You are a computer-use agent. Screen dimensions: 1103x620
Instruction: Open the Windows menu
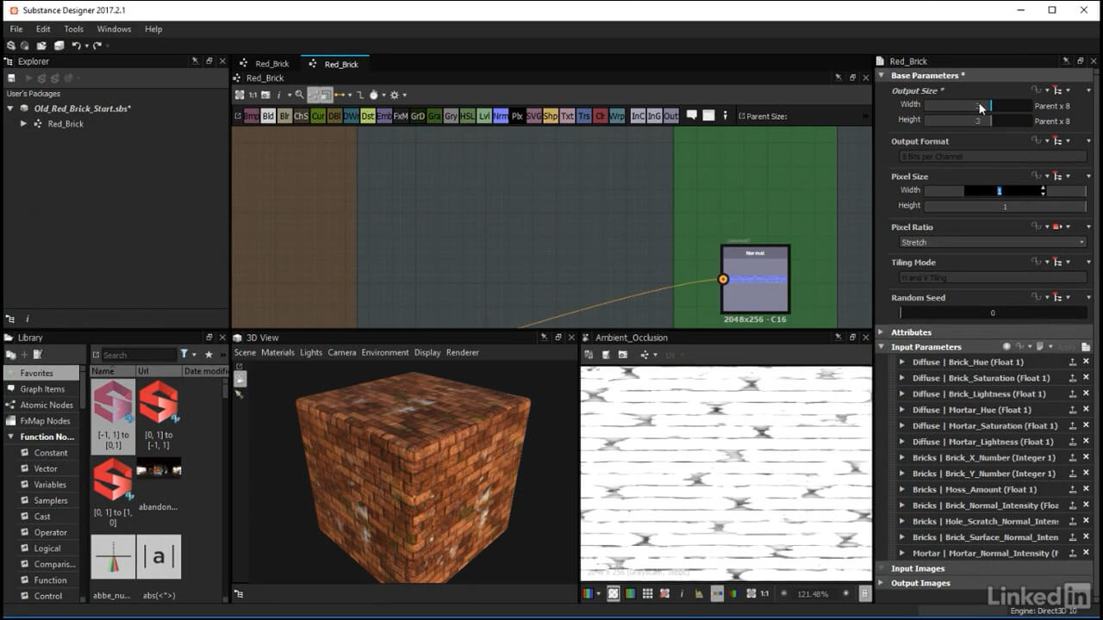114,29
